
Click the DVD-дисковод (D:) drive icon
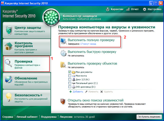pyautogui.click(x=74, y=87)
